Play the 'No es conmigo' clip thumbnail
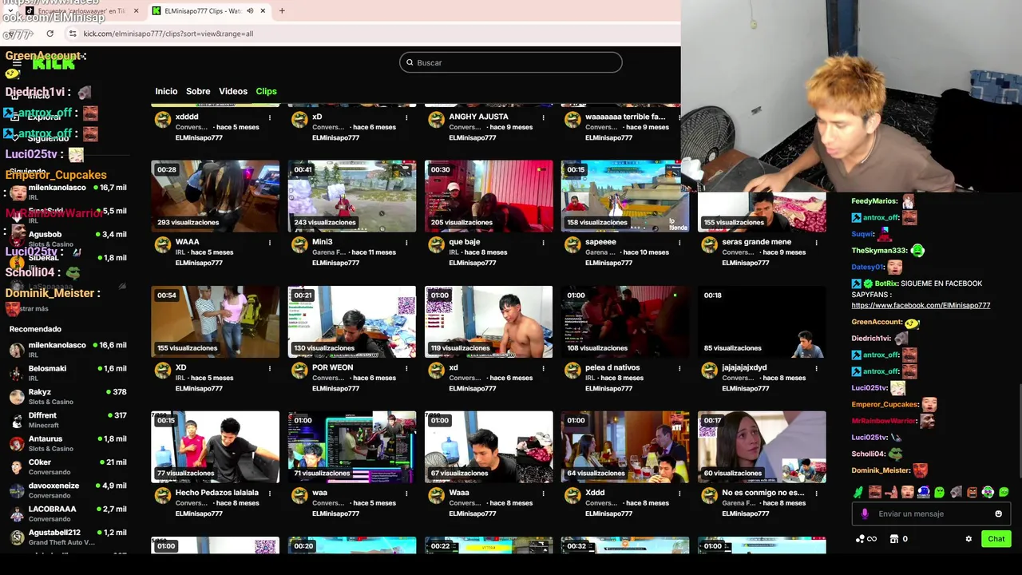 (762, 447)
